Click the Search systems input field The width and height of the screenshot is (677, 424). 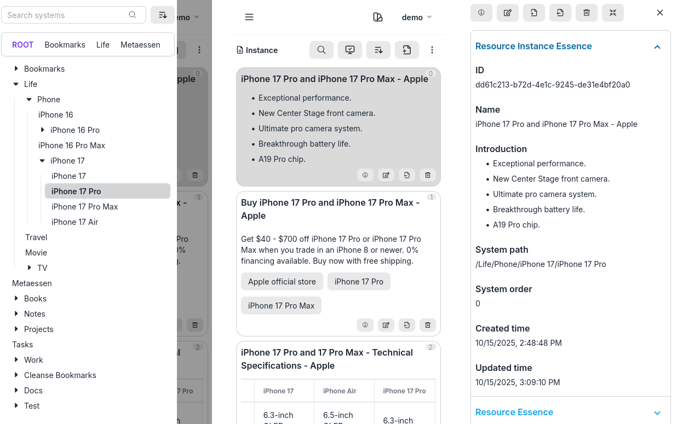click(68, 15)
